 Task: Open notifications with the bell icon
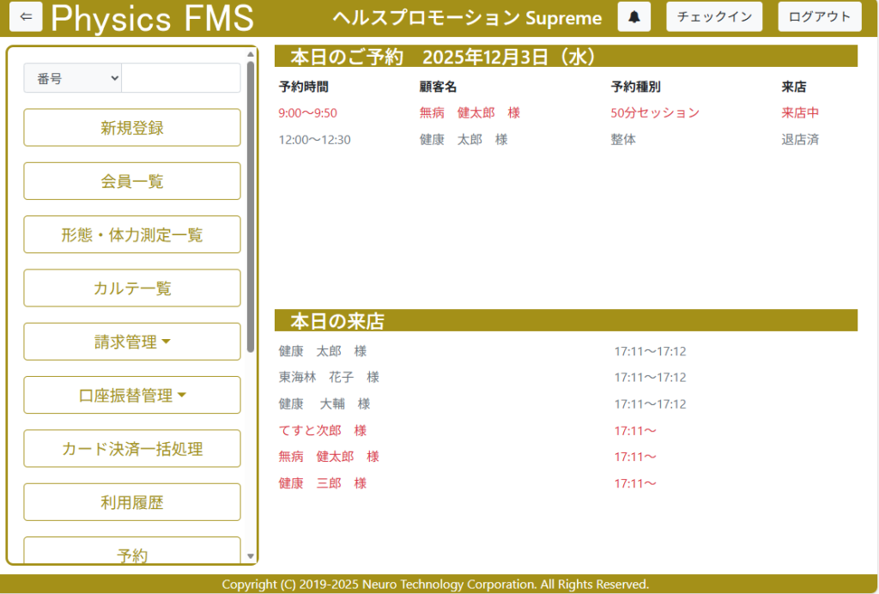(x=634, y=17)
